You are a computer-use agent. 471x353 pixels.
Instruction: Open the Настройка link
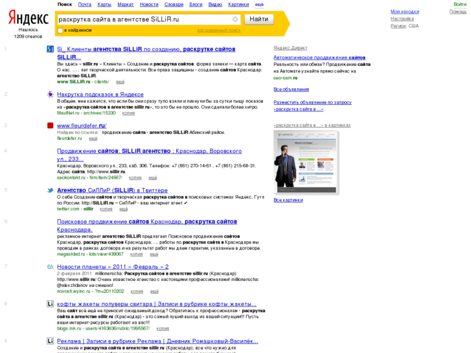click(402, 19)
